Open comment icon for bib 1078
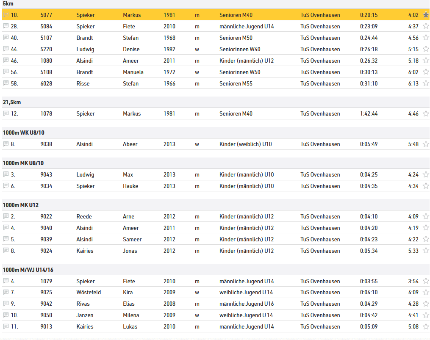The height and width of the screenshot is (340, 430). click(6, 113)
